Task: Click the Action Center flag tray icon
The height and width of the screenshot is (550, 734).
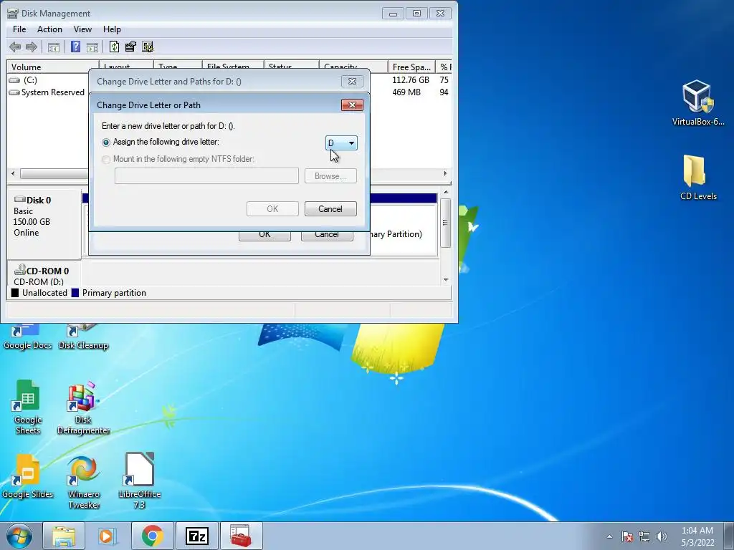Action: click(627, 536)
